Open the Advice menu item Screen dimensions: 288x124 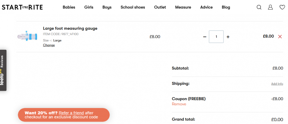206,7
